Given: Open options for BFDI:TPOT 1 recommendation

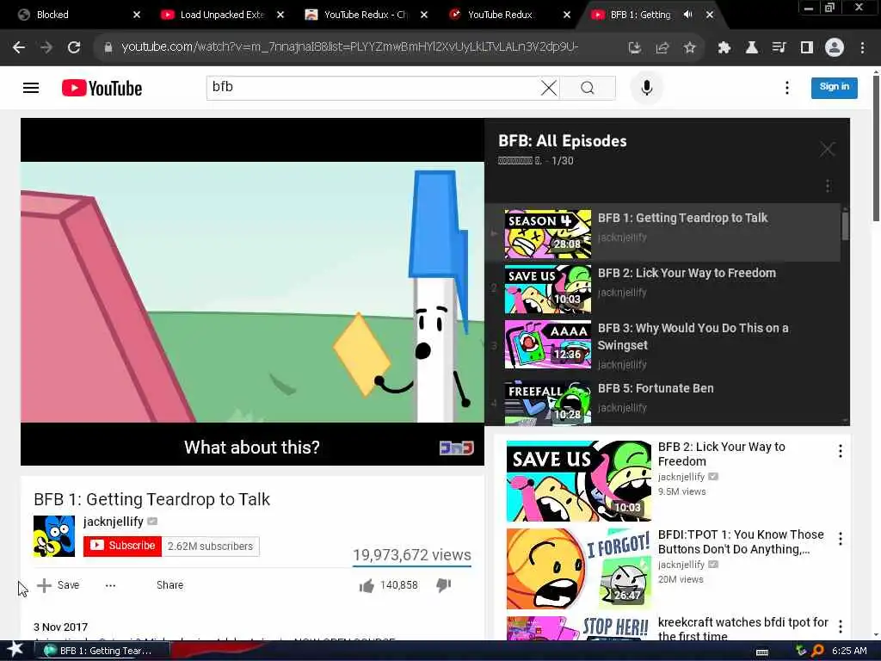Looking at the screenshot, I should (x=840, y=539).
